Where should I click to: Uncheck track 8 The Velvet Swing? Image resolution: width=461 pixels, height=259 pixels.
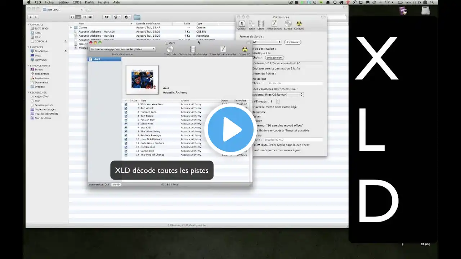(x=126, y=132)
